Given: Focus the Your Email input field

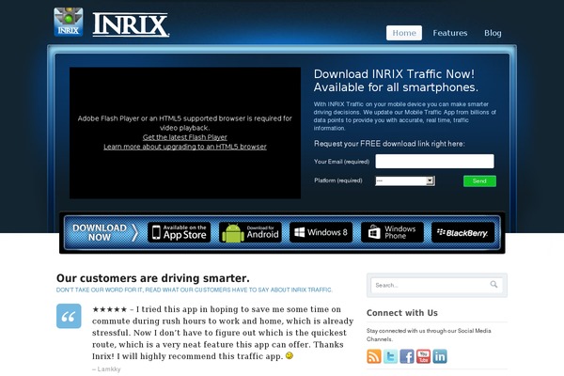Looking at the screenshot, I should 434,161.
